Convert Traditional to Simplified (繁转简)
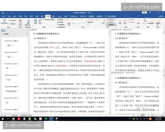 pos(60,20)
